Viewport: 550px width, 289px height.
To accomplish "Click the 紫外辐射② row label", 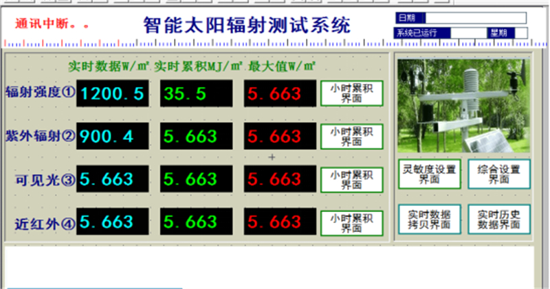I will click(x=41, y=136).
